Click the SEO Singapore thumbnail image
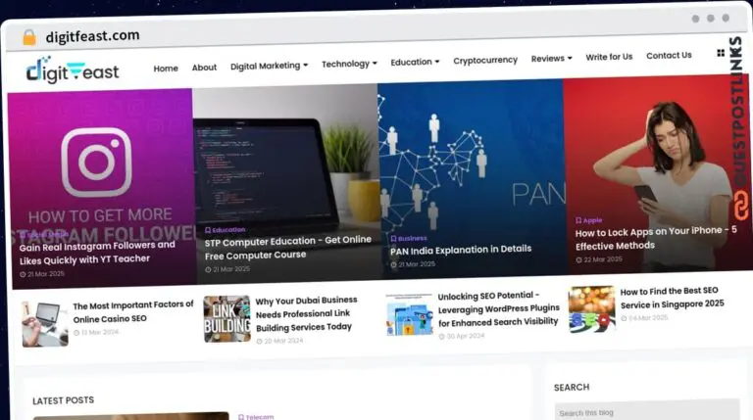 pos(591,309)
